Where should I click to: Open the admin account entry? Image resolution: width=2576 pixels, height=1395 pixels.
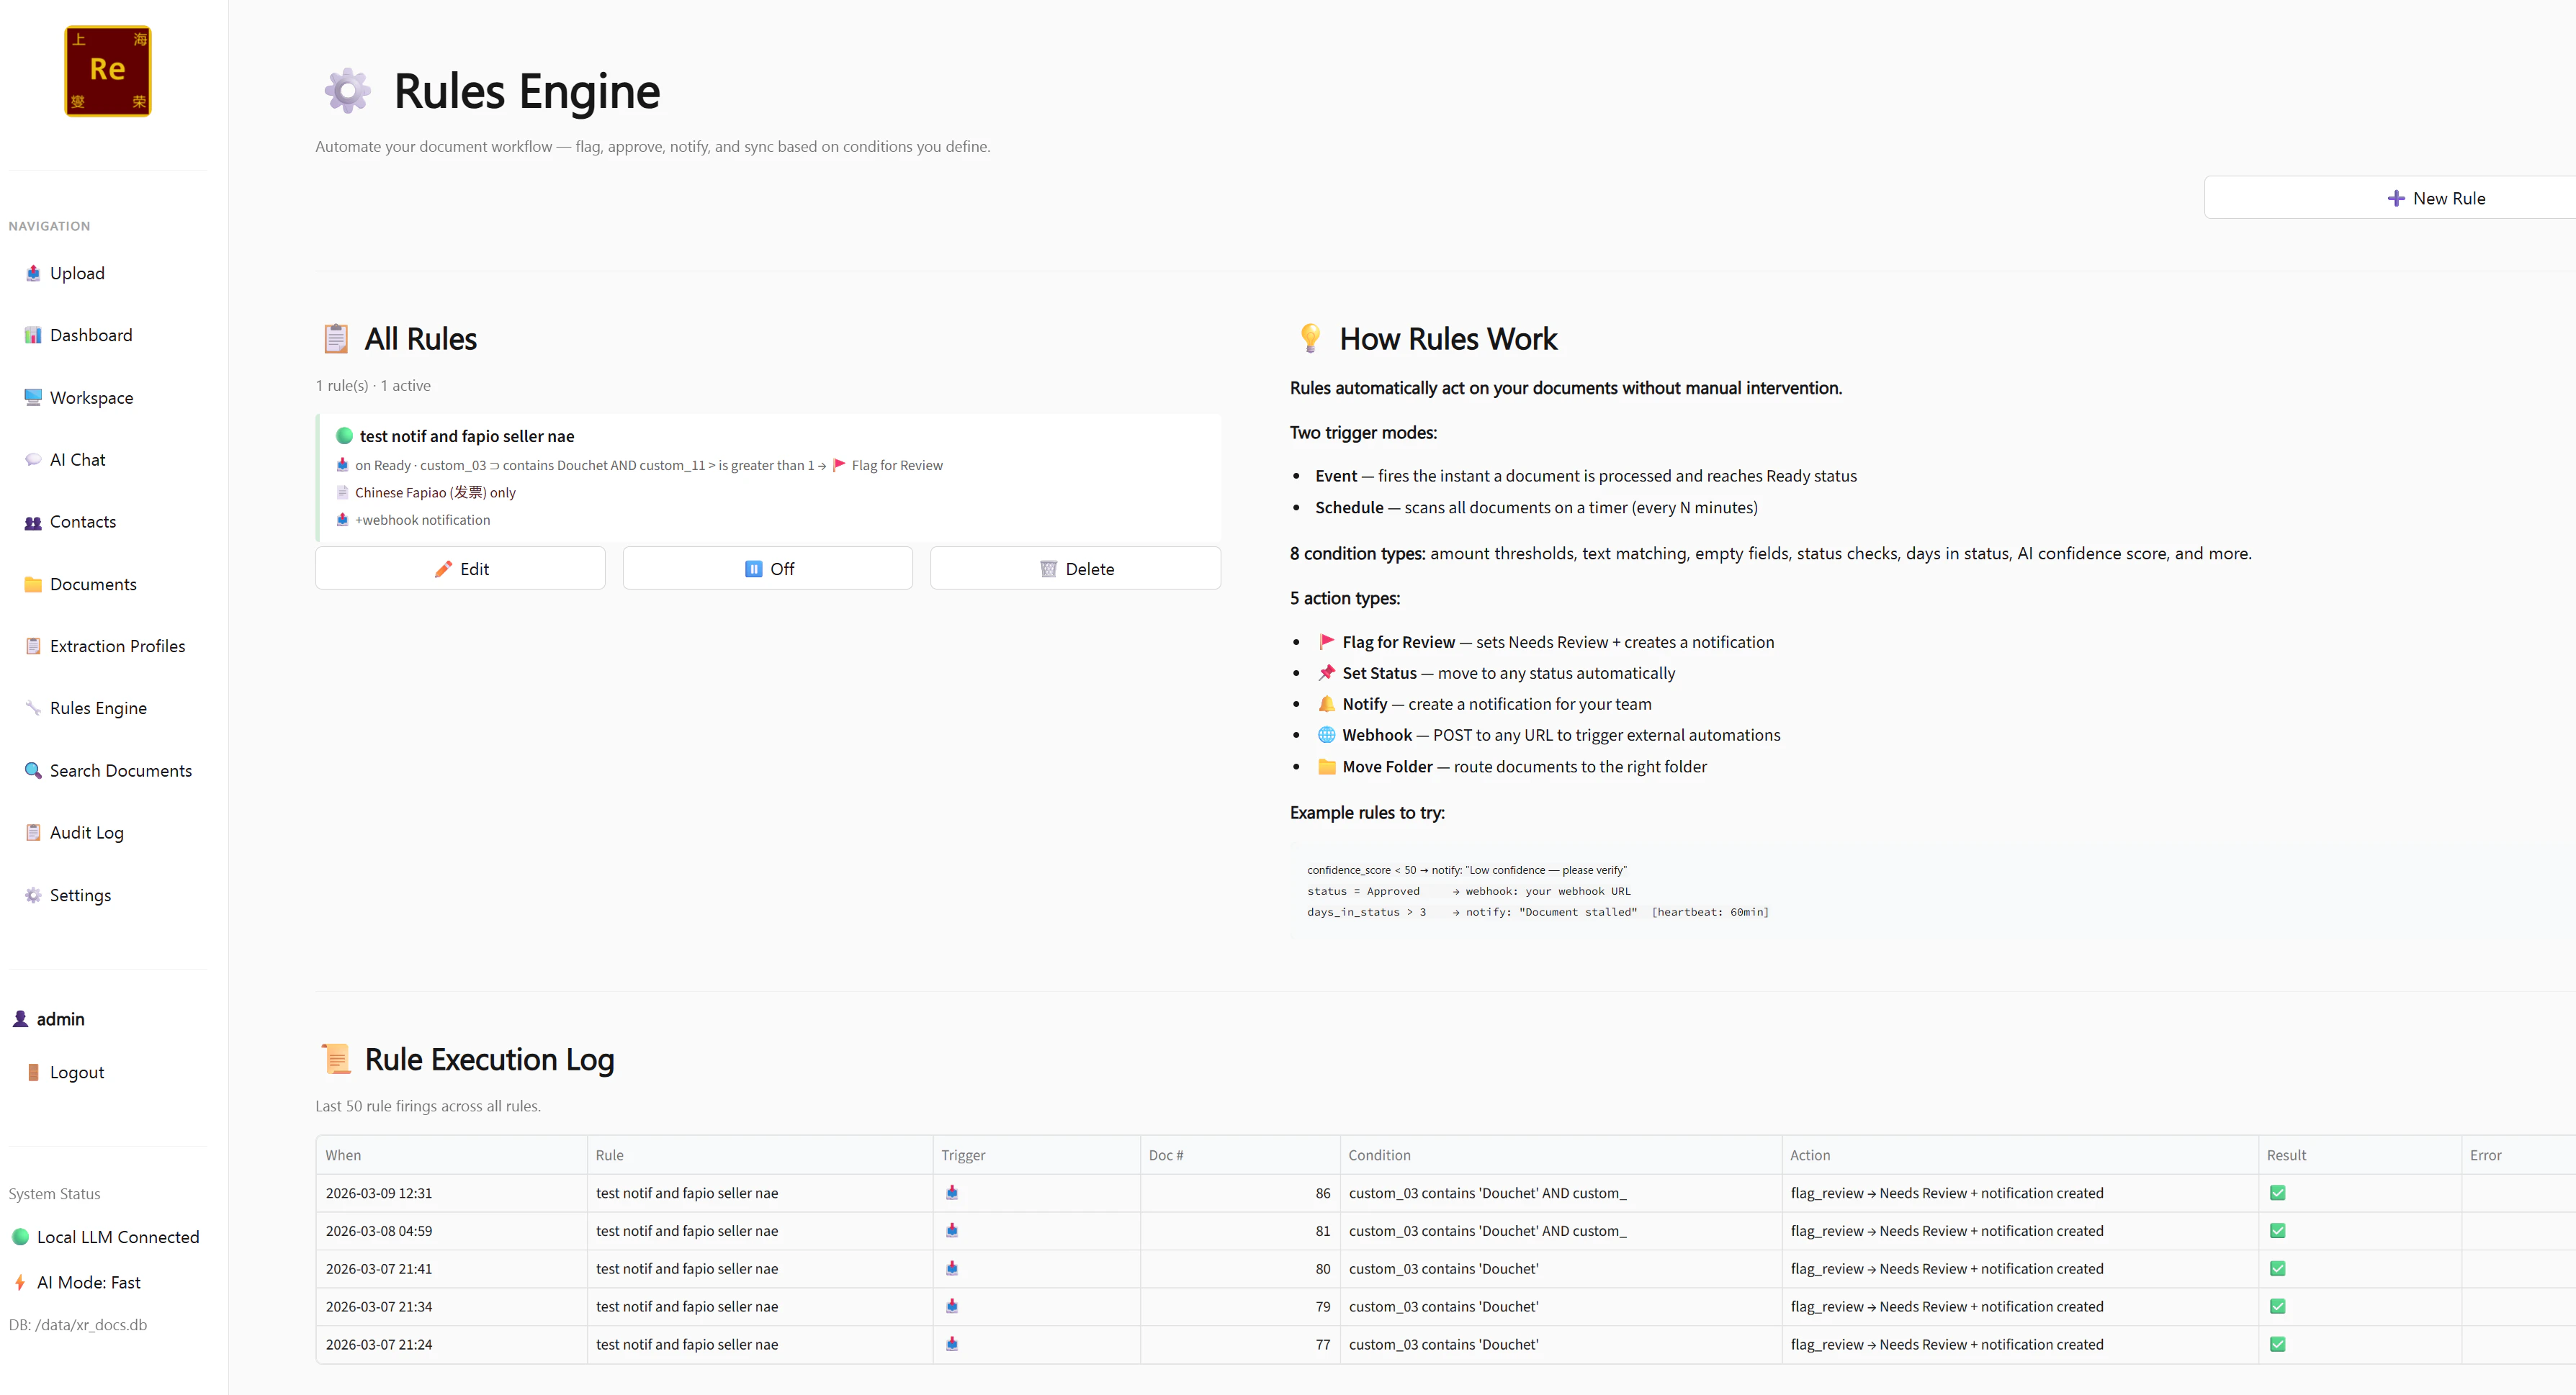pyautogui.click(x=60, y=1019)
